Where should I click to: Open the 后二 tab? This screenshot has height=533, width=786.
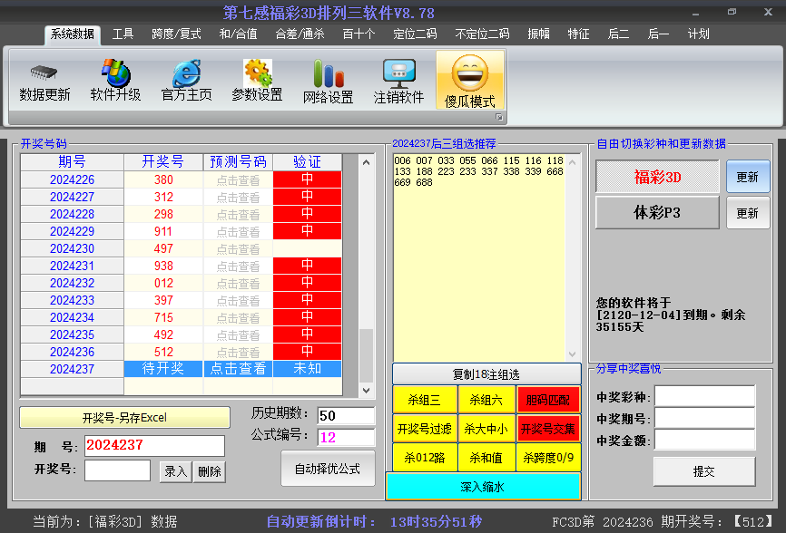coord(618,34)
